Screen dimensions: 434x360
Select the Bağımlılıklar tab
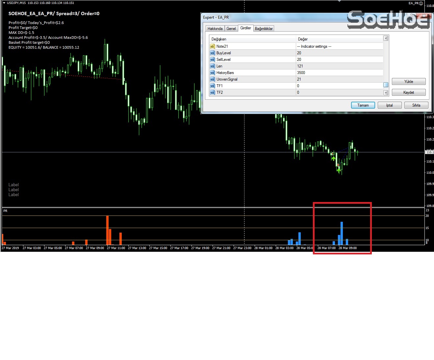(x=264, y=29)
